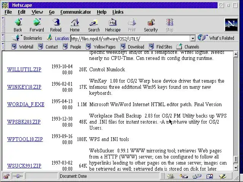Click inside the Location URL field
Image resolution: width=243 pixels, height=182 pixels.
[130, 38]
